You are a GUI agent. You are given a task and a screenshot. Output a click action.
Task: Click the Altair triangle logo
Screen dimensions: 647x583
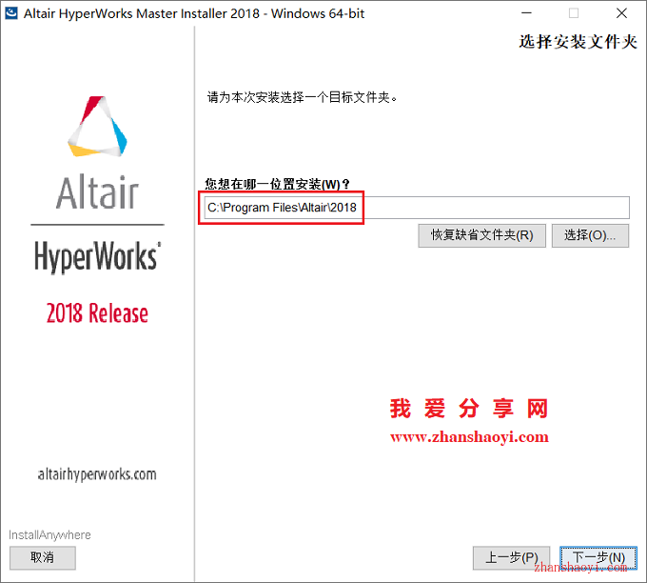pyautogui.click(x=97, y=127)
